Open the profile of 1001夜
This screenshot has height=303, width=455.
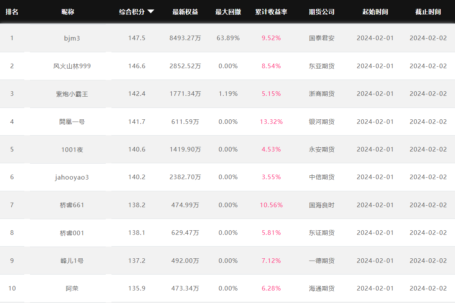(x=72, y=150)
